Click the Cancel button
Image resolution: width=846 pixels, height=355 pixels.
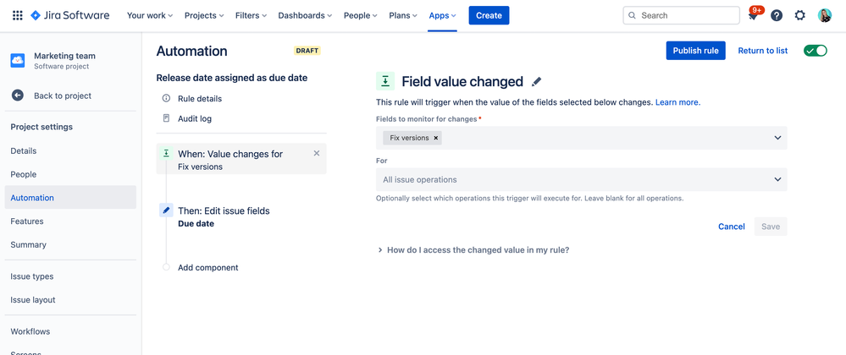coord(731,227)
